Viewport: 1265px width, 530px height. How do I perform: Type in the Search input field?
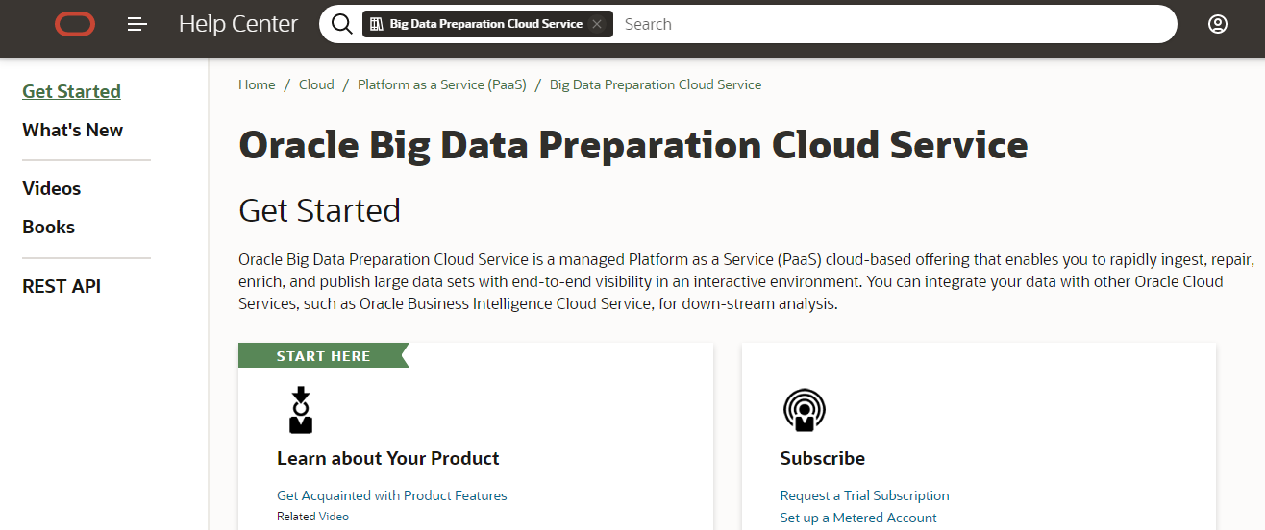click(894, 24)
